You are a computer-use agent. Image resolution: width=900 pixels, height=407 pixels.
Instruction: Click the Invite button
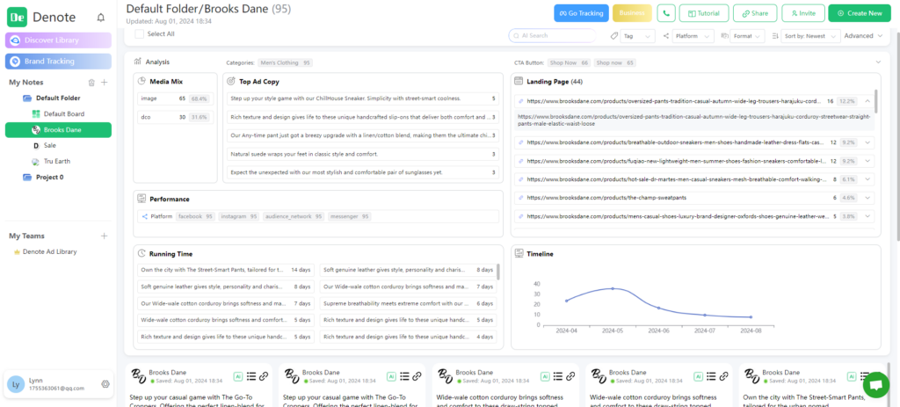[x=802, y=13]
